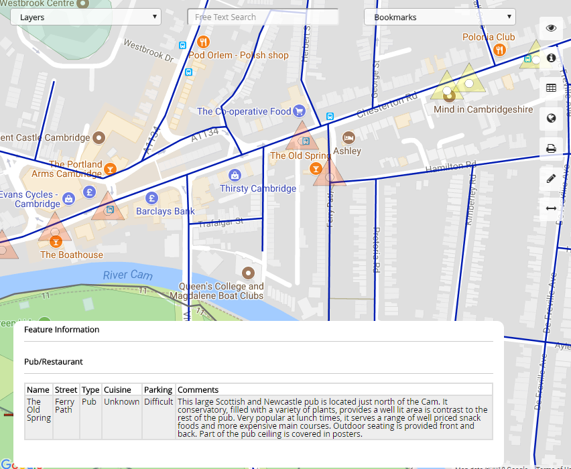
Task: Print the map with the printer icon
Action: (x=551, y=148)
